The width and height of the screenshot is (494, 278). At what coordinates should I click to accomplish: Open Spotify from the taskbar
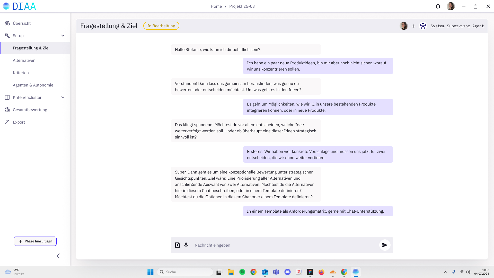pyautogui.click(x=242, y=272)
